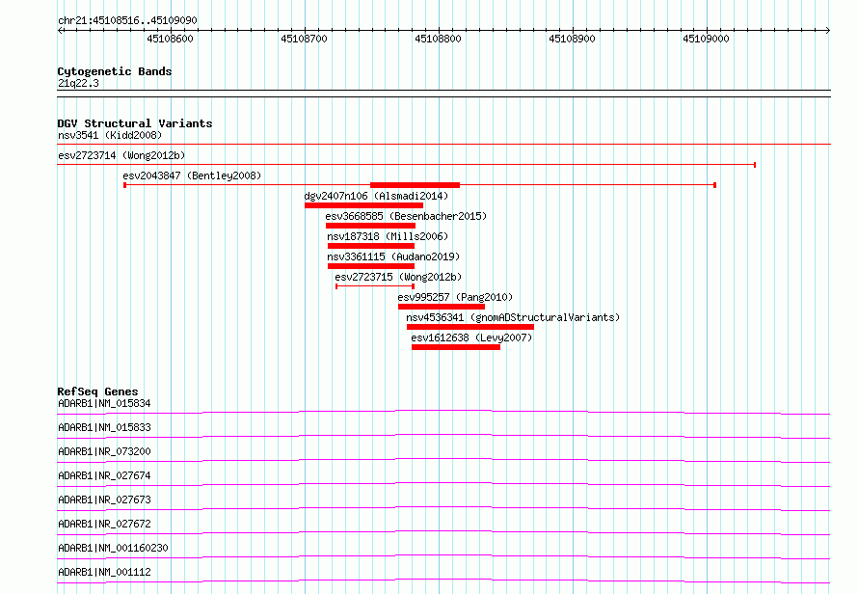This screenshot has height=594, width=858.
Task: Open variant esv2723715 (Wong2012b) label
Action: point(398,277)
